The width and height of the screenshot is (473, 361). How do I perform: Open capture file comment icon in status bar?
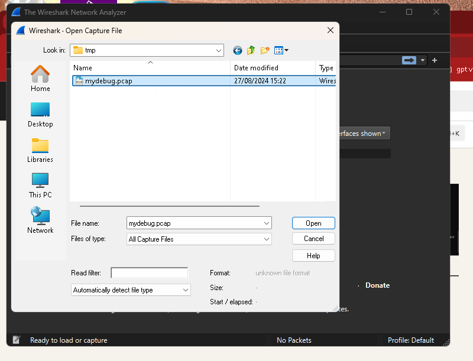pyautogui.click(x=17, y=340)
